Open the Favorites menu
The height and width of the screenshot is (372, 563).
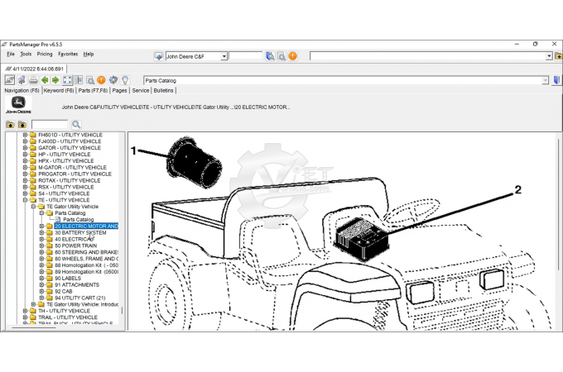tap(68, 54)
